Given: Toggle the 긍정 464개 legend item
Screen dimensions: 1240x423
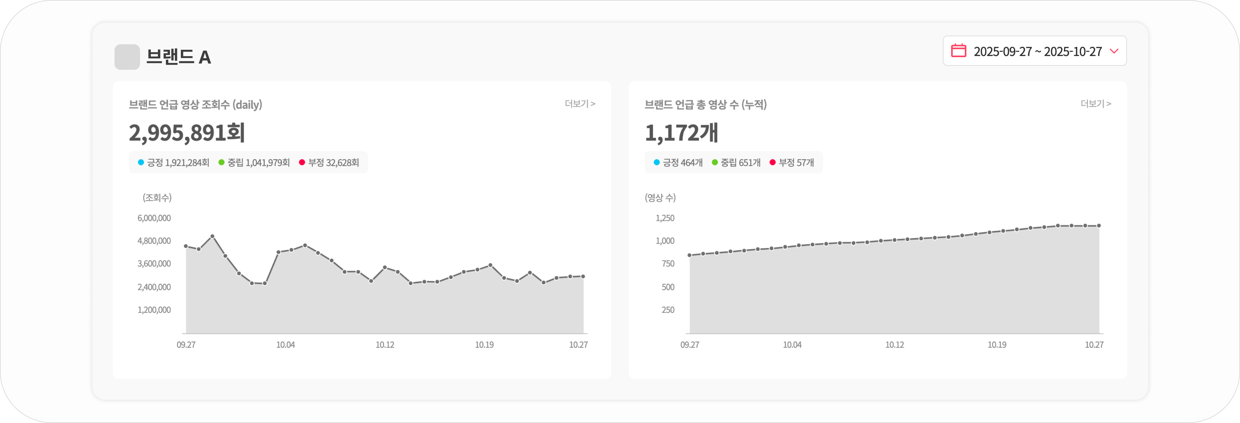Looking at the screenshot, I should (678, 163).
